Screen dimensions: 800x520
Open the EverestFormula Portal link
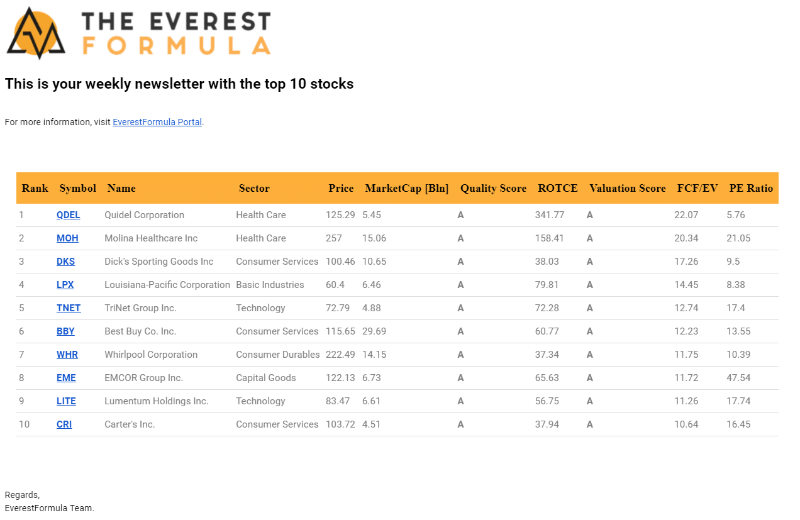pos(157,122)
